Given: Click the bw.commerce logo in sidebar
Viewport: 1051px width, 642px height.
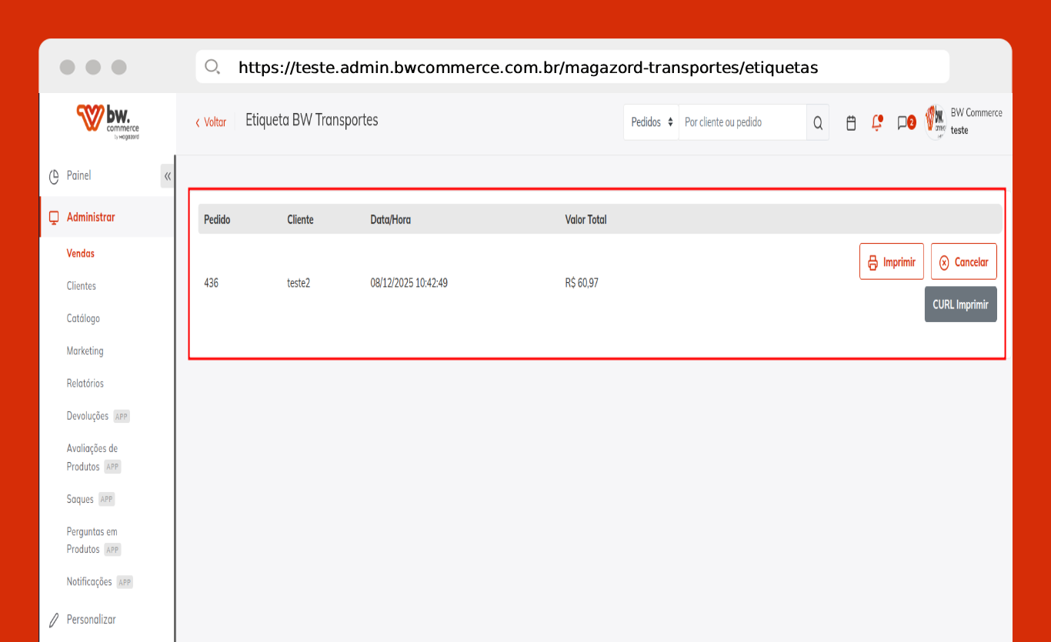Looking at the screenshot, I should [108, 122].
